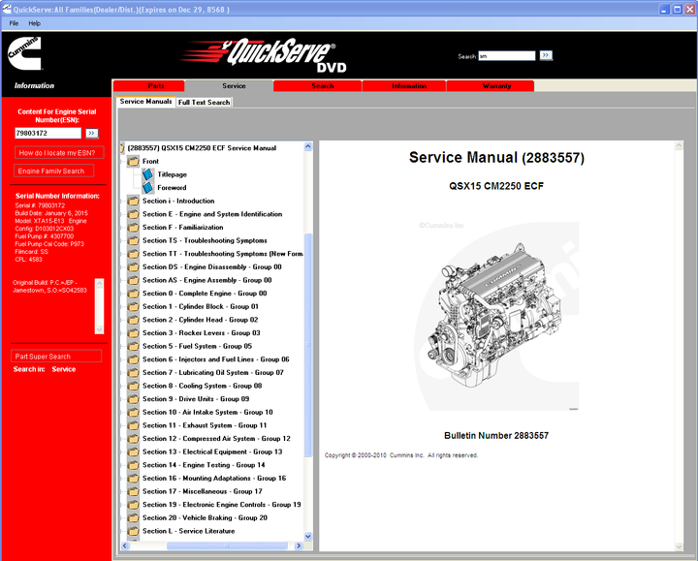Click the Section 8 Cooling System folder icon

click(133, 386)
